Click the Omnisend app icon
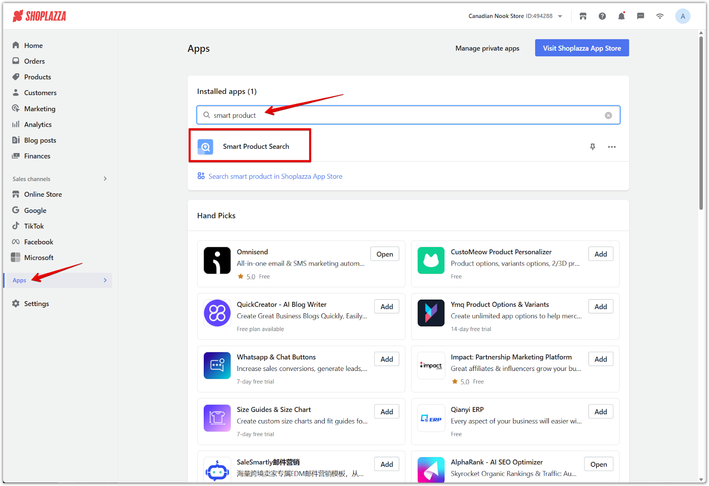 (x=217, y=260)
